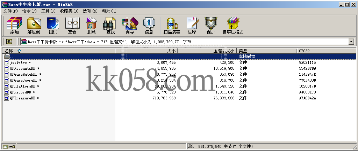
Task: Maximize the WinRAR window
Action: tap(347, 4)
